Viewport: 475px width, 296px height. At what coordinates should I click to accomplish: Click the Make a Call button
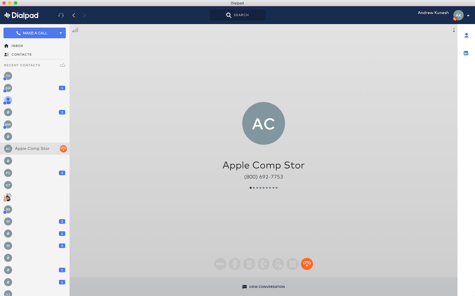tap(31, 33)
